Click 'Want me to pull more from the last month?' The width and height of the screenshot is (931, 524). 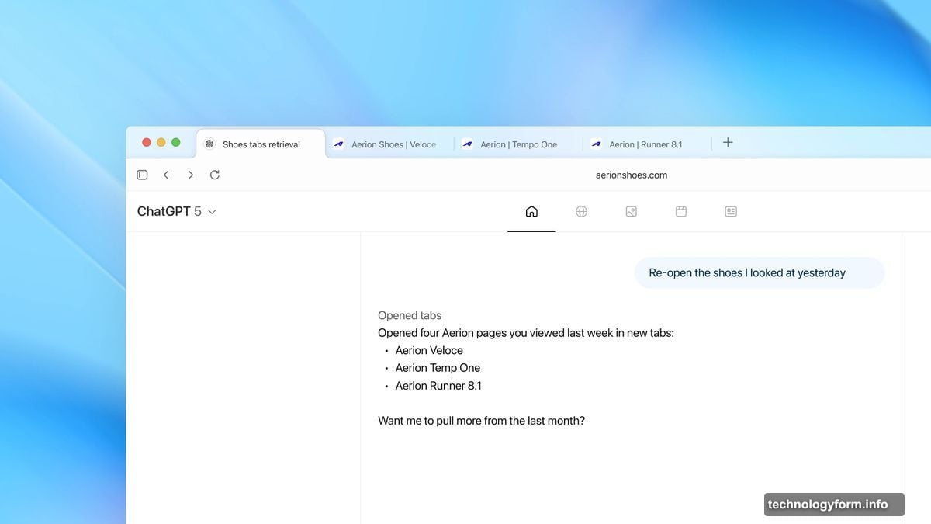click(x=481, y=421)
